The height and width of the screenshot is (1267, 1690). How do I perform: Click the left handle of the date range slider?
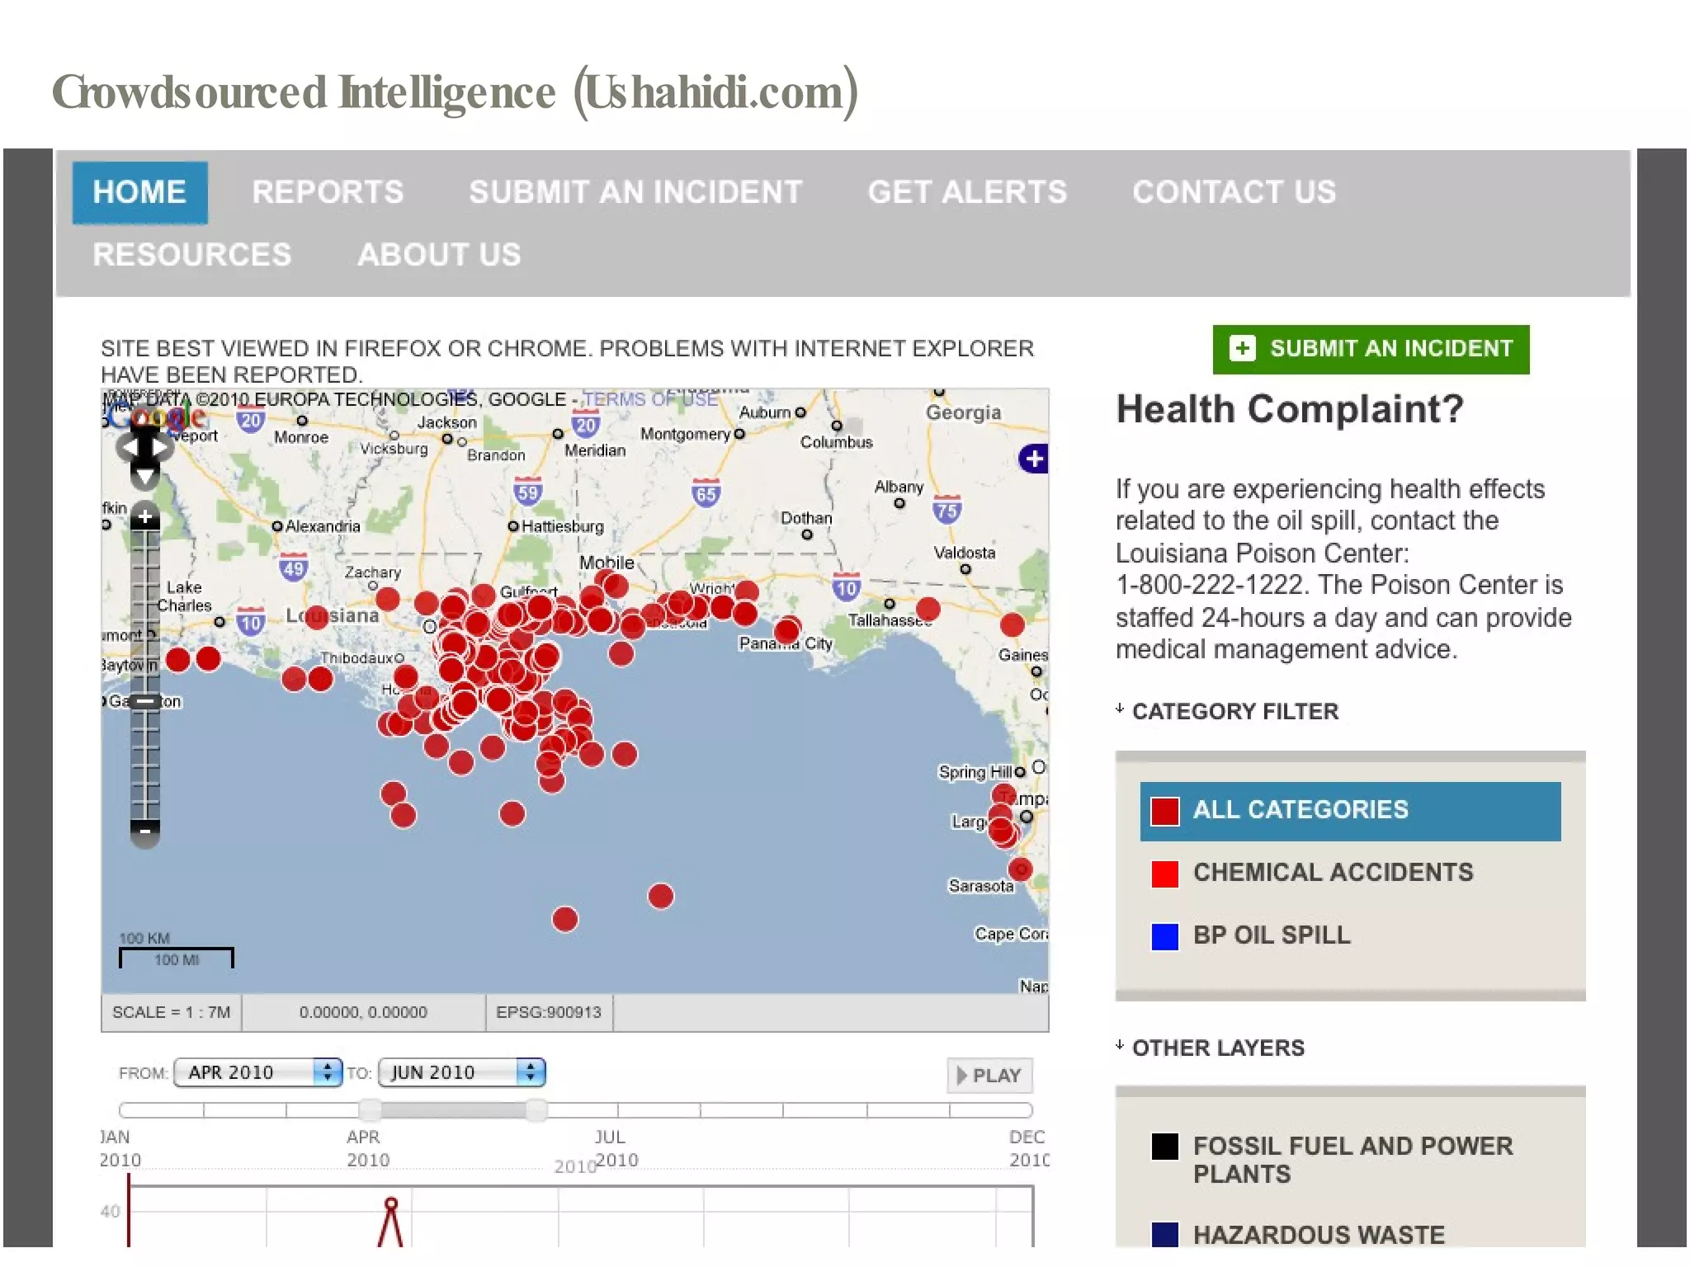pyautogui.click(x=370, y=1110)
